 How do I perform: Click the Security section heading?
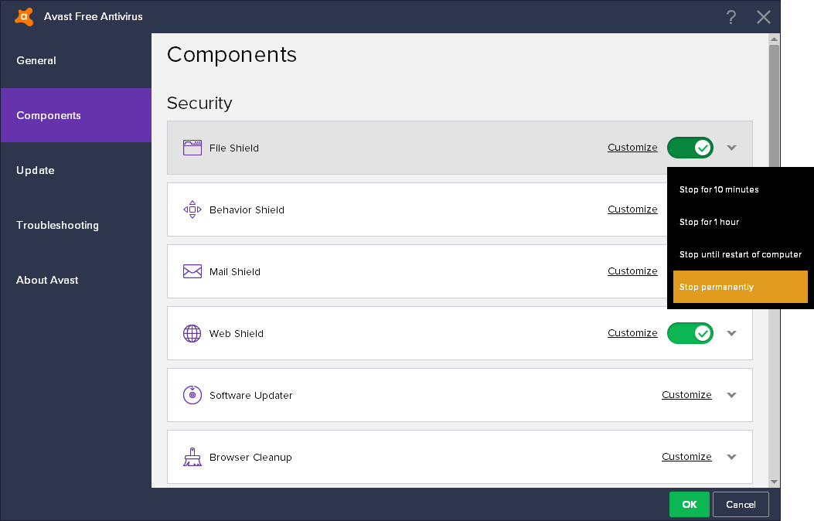click(199, 104)
